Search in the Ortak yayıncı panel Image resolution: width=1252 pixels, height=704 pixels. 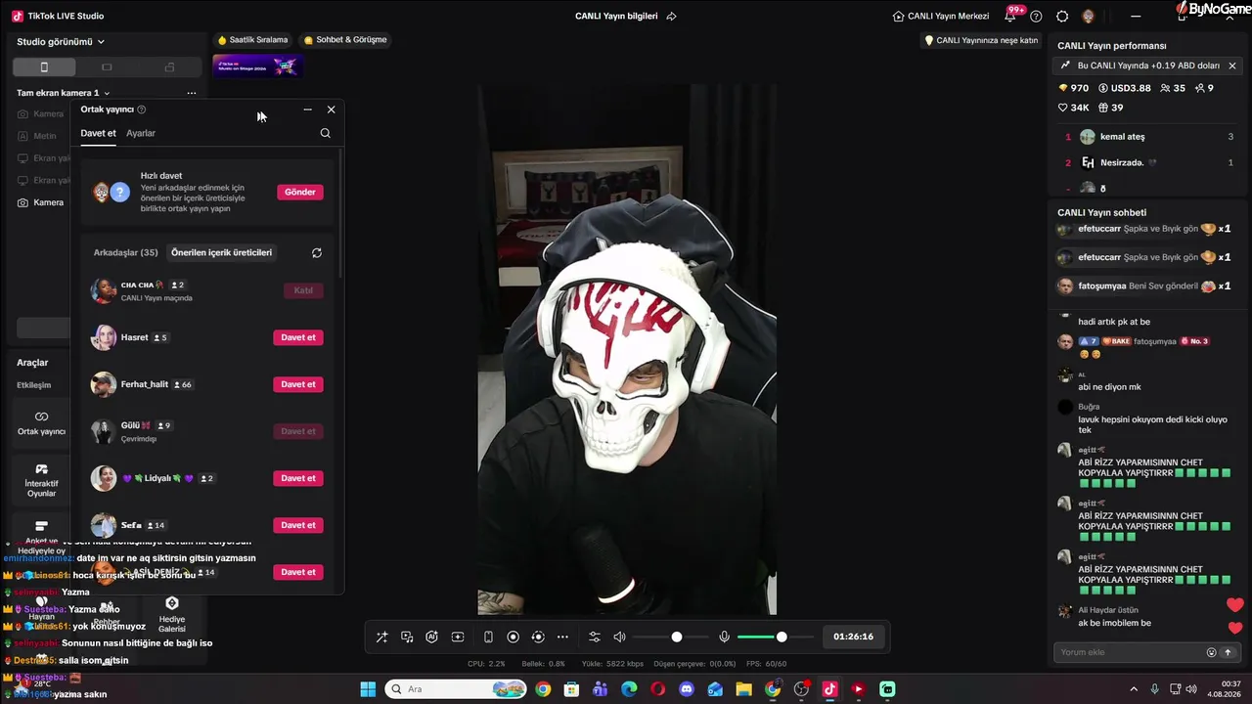point(325,133)
